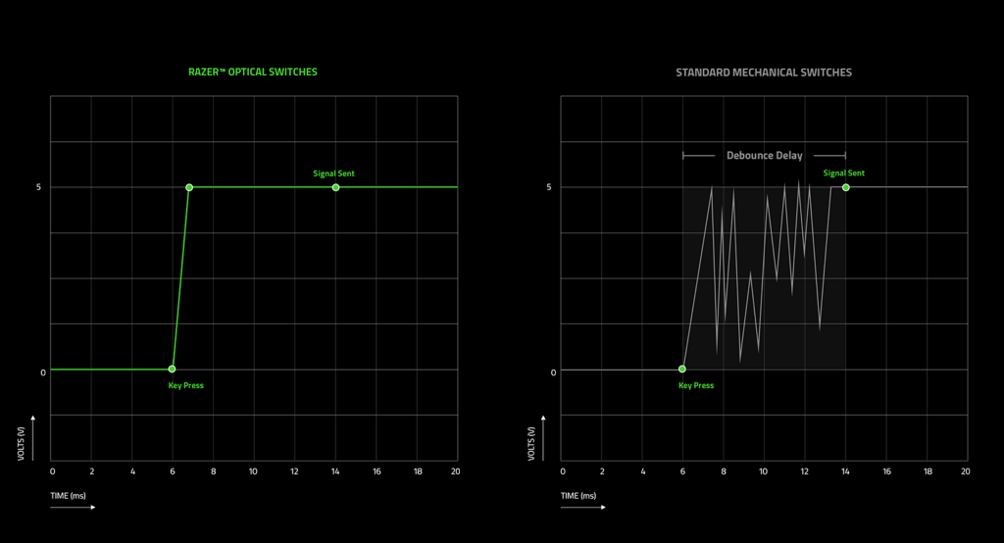
Task: Click x-axis value "6" on mechanical chart
Action: (x=682, y=471)
